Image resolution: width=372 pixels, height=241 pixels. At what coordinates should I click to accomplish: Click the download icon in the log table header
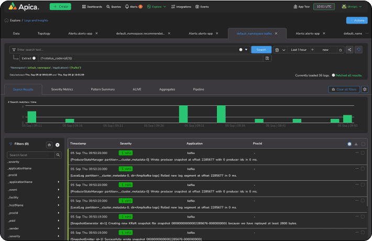(x=356, y=143)
